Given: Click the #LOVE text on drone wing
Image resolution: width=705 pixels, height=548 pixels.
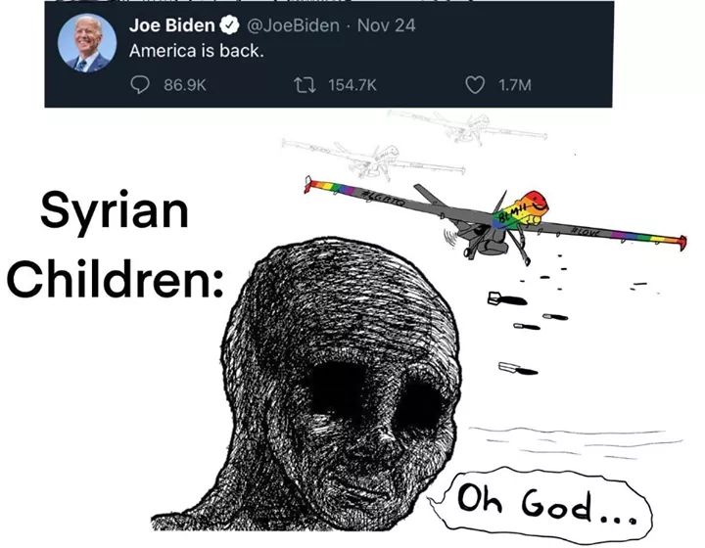Looking at the screenshot, I should pos(586,232).
